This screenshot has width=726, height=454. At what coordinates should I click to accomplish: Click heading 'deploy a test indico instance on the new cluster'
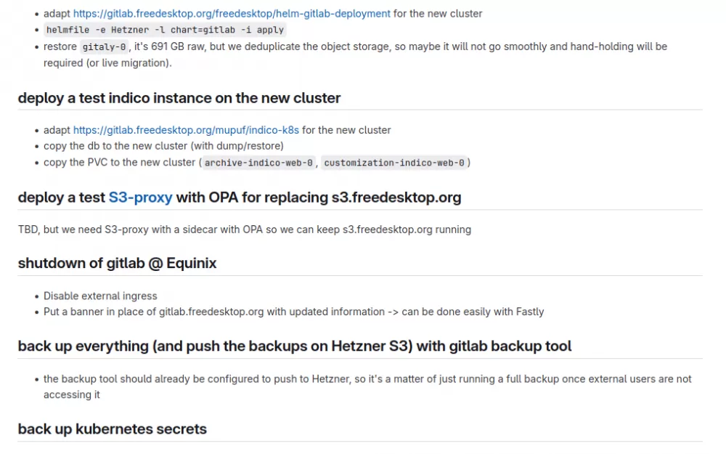[x=179, y=98]
